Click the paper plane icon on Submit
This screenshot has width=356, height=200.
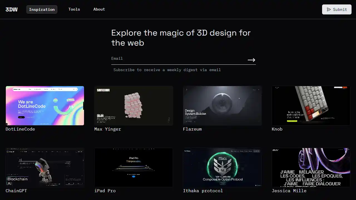tap(328, 9)
